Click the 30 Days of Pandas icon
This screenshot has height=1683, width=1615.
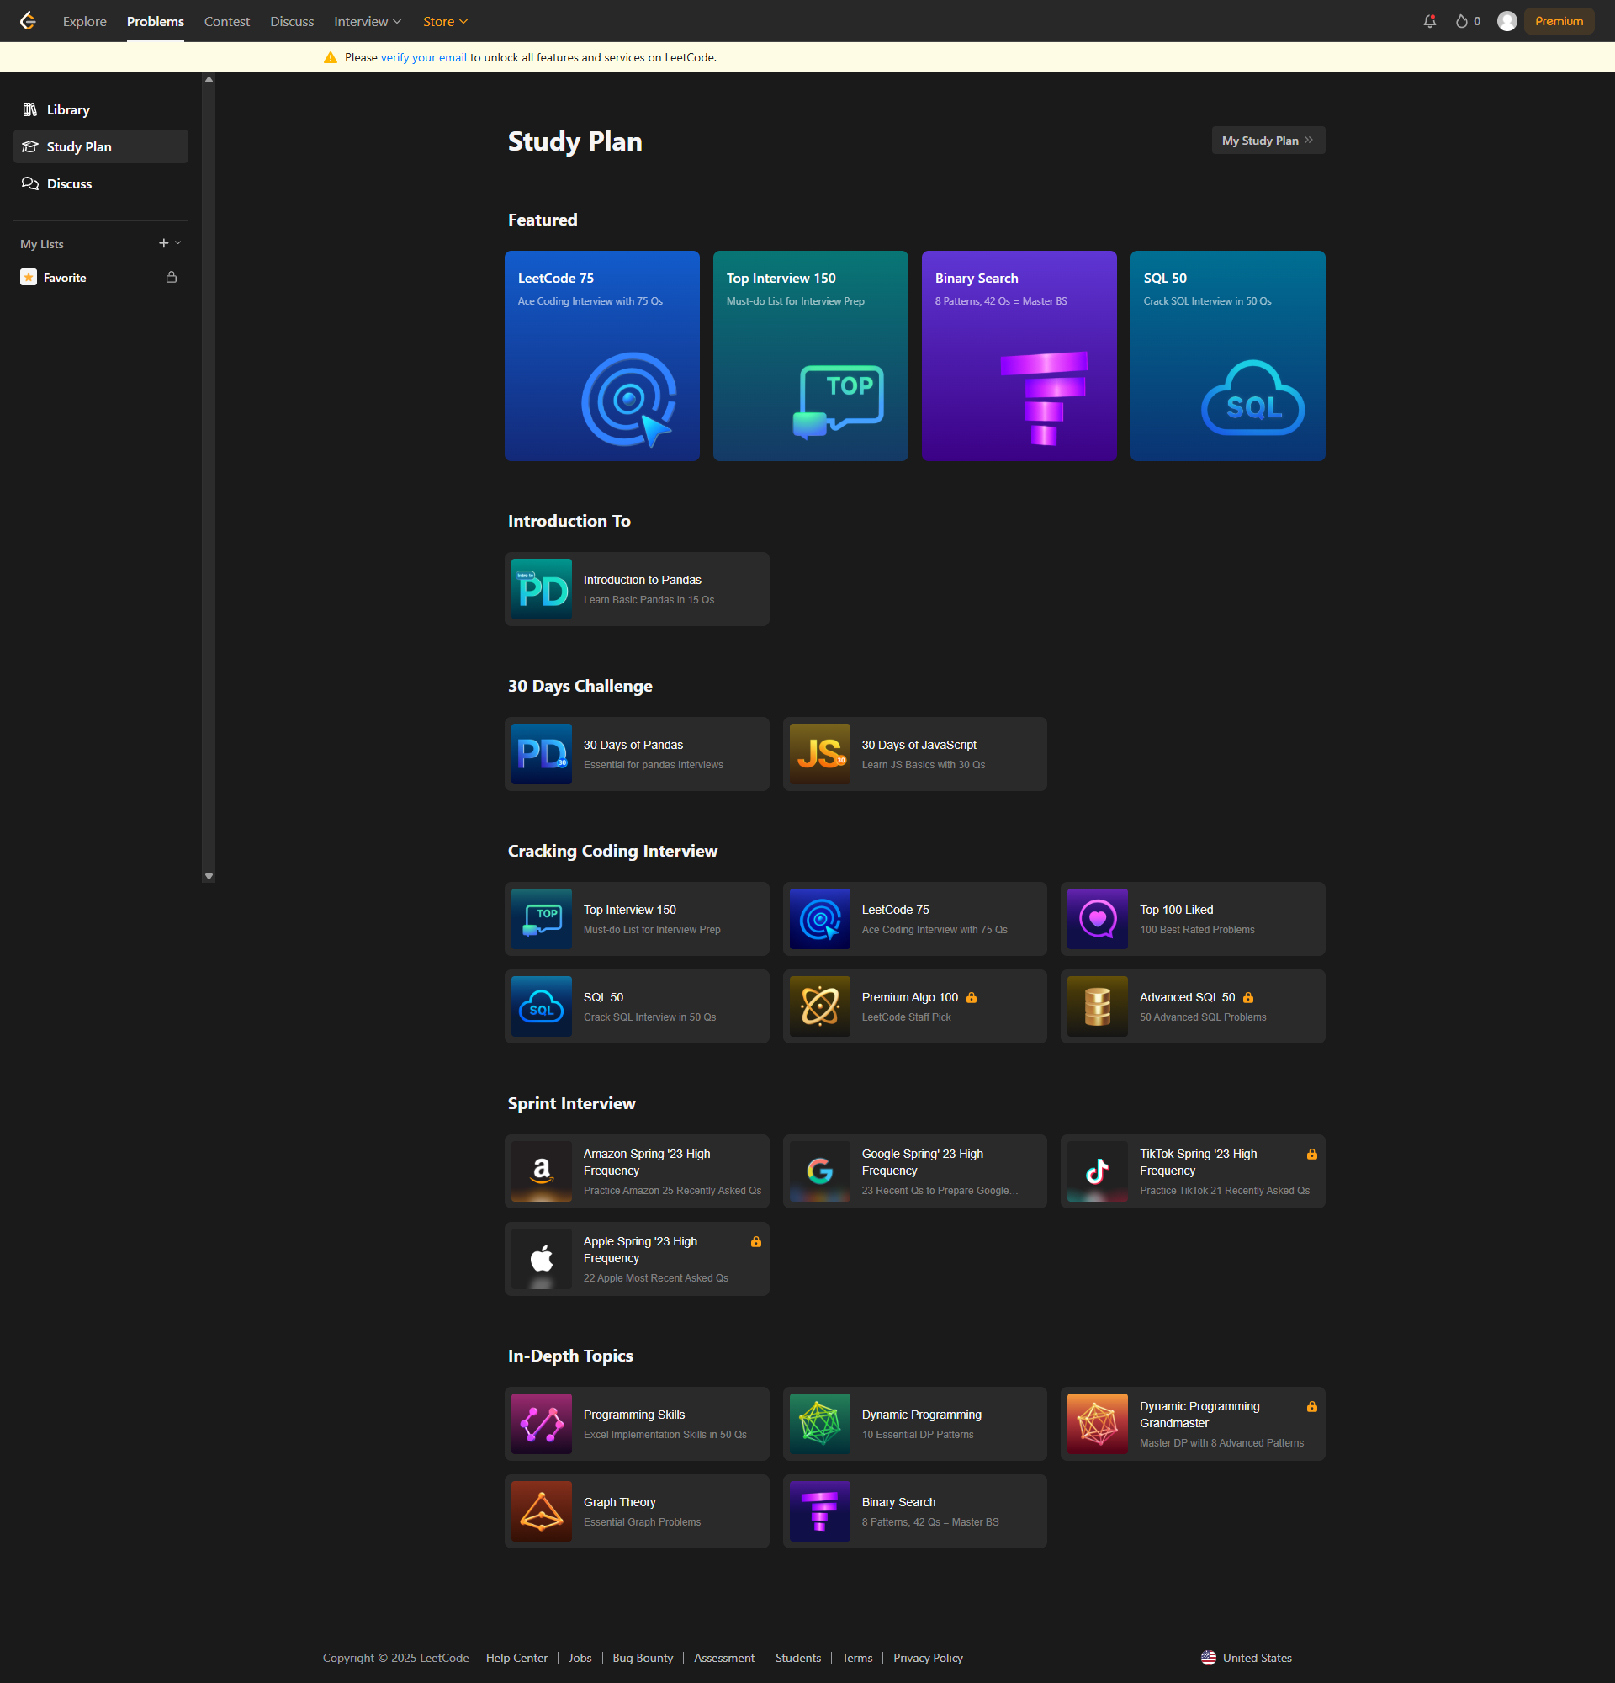coord(542,754)
